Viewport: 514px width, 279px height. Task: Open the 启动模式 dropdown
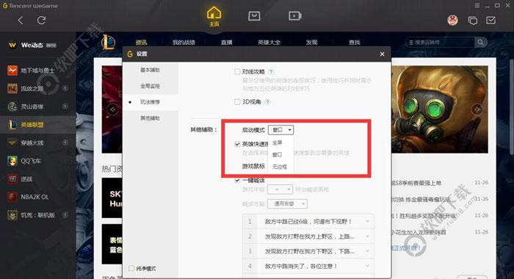[281, 130]
